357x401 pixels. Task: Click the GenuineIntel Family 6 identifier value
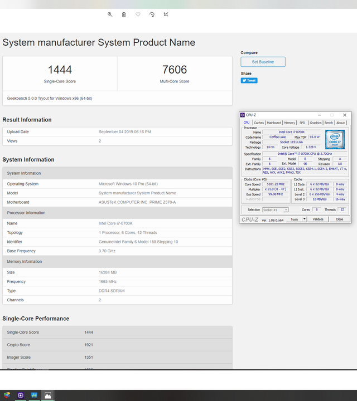pos(138,242)
